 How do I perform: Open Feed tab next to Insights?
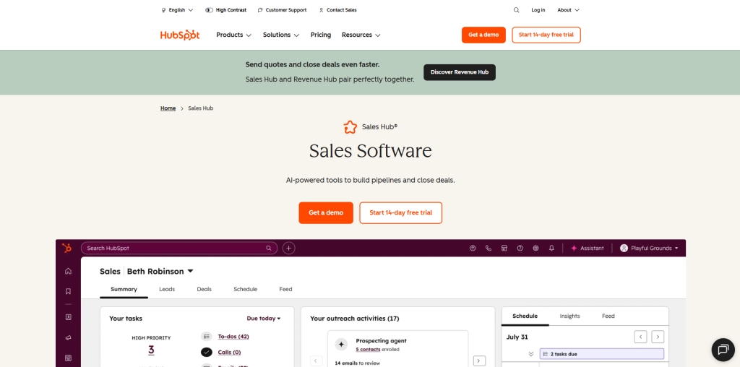click(608, 316)
